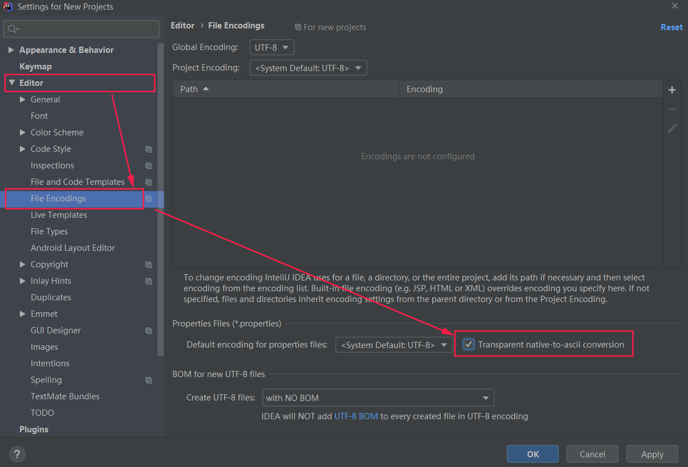Screen dimensions: 688x467
Task: Expand the Copyright subsection arrow
Action: coord(23,265)
